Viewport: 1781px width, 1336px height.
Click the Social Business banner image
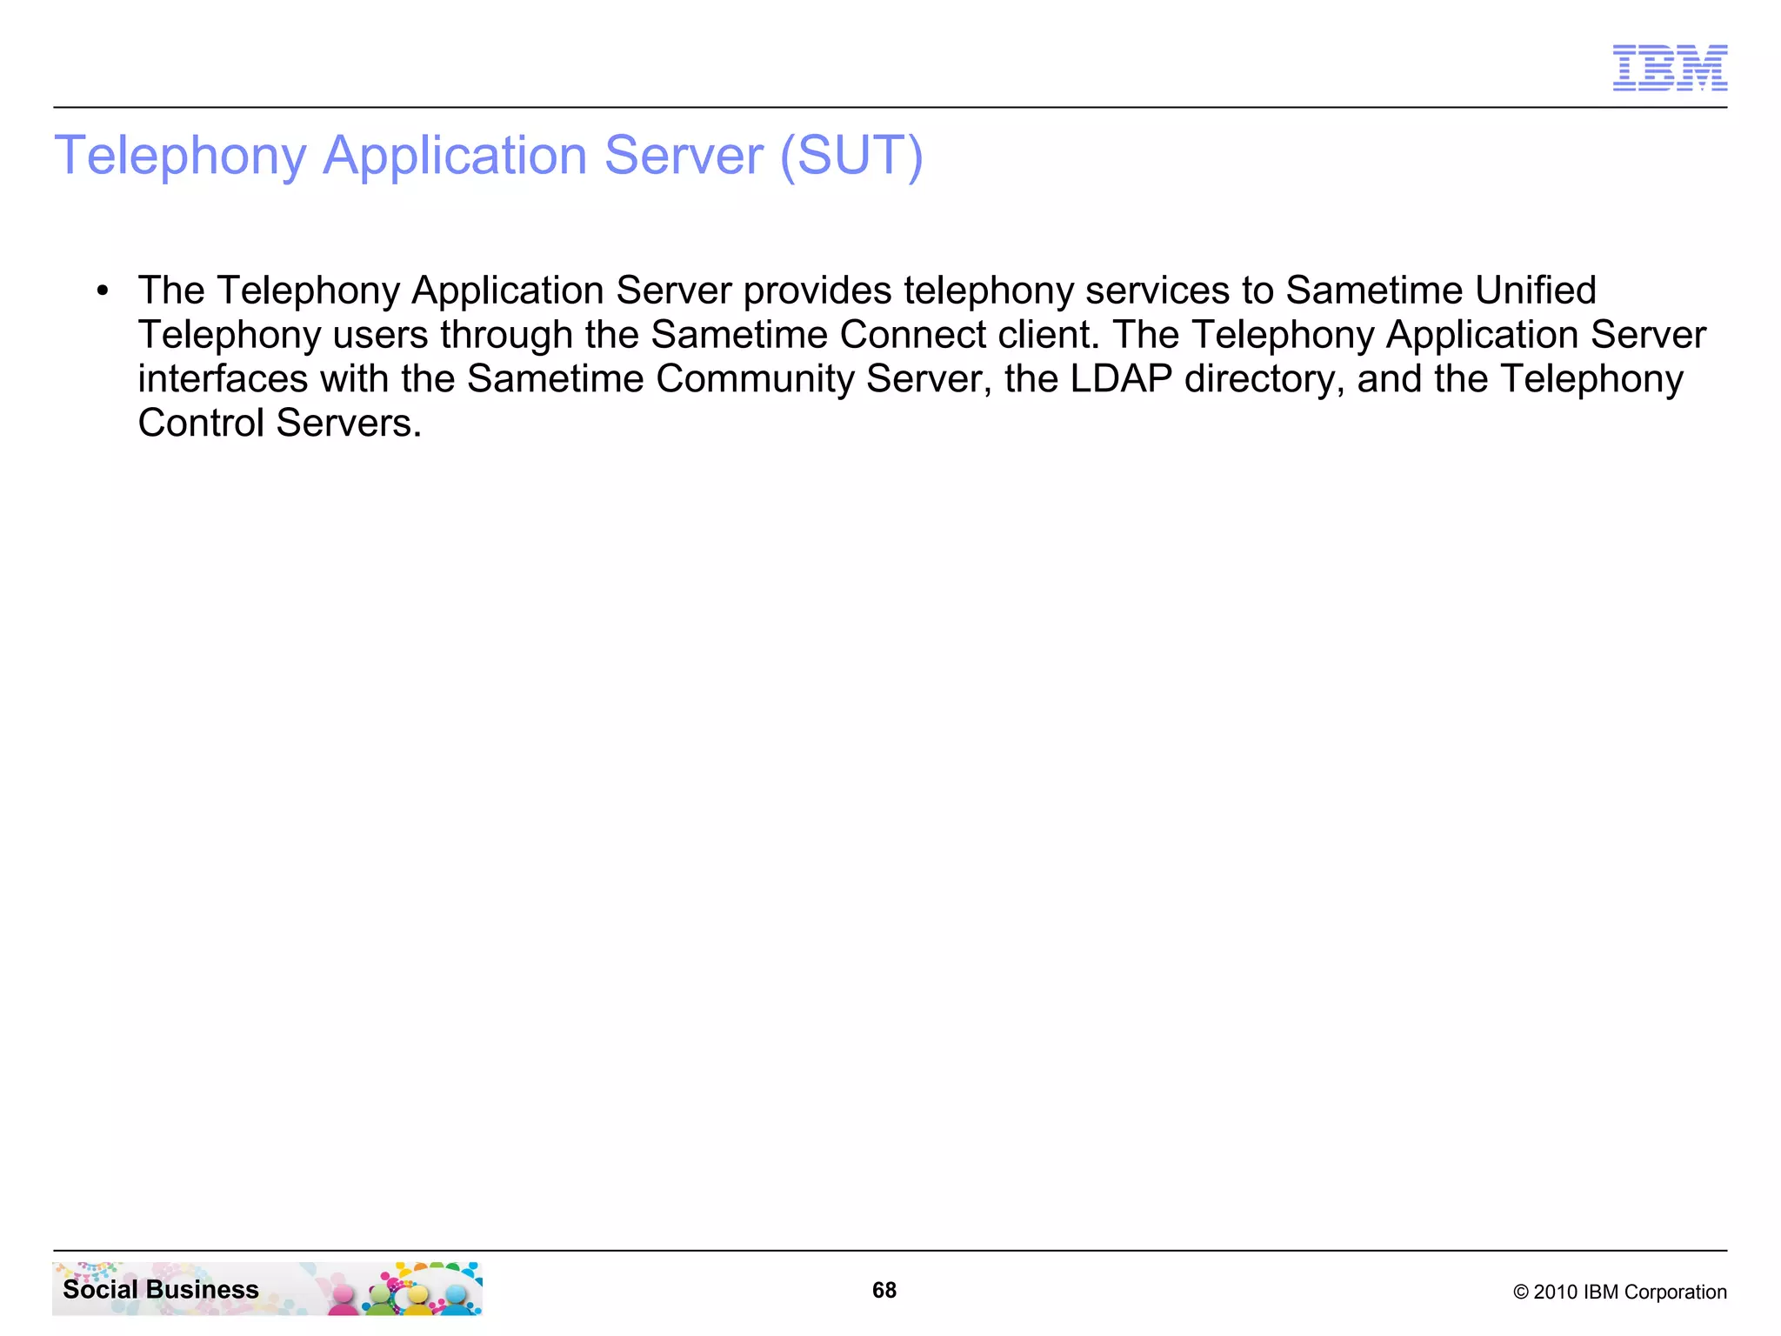click(267, 1288)
